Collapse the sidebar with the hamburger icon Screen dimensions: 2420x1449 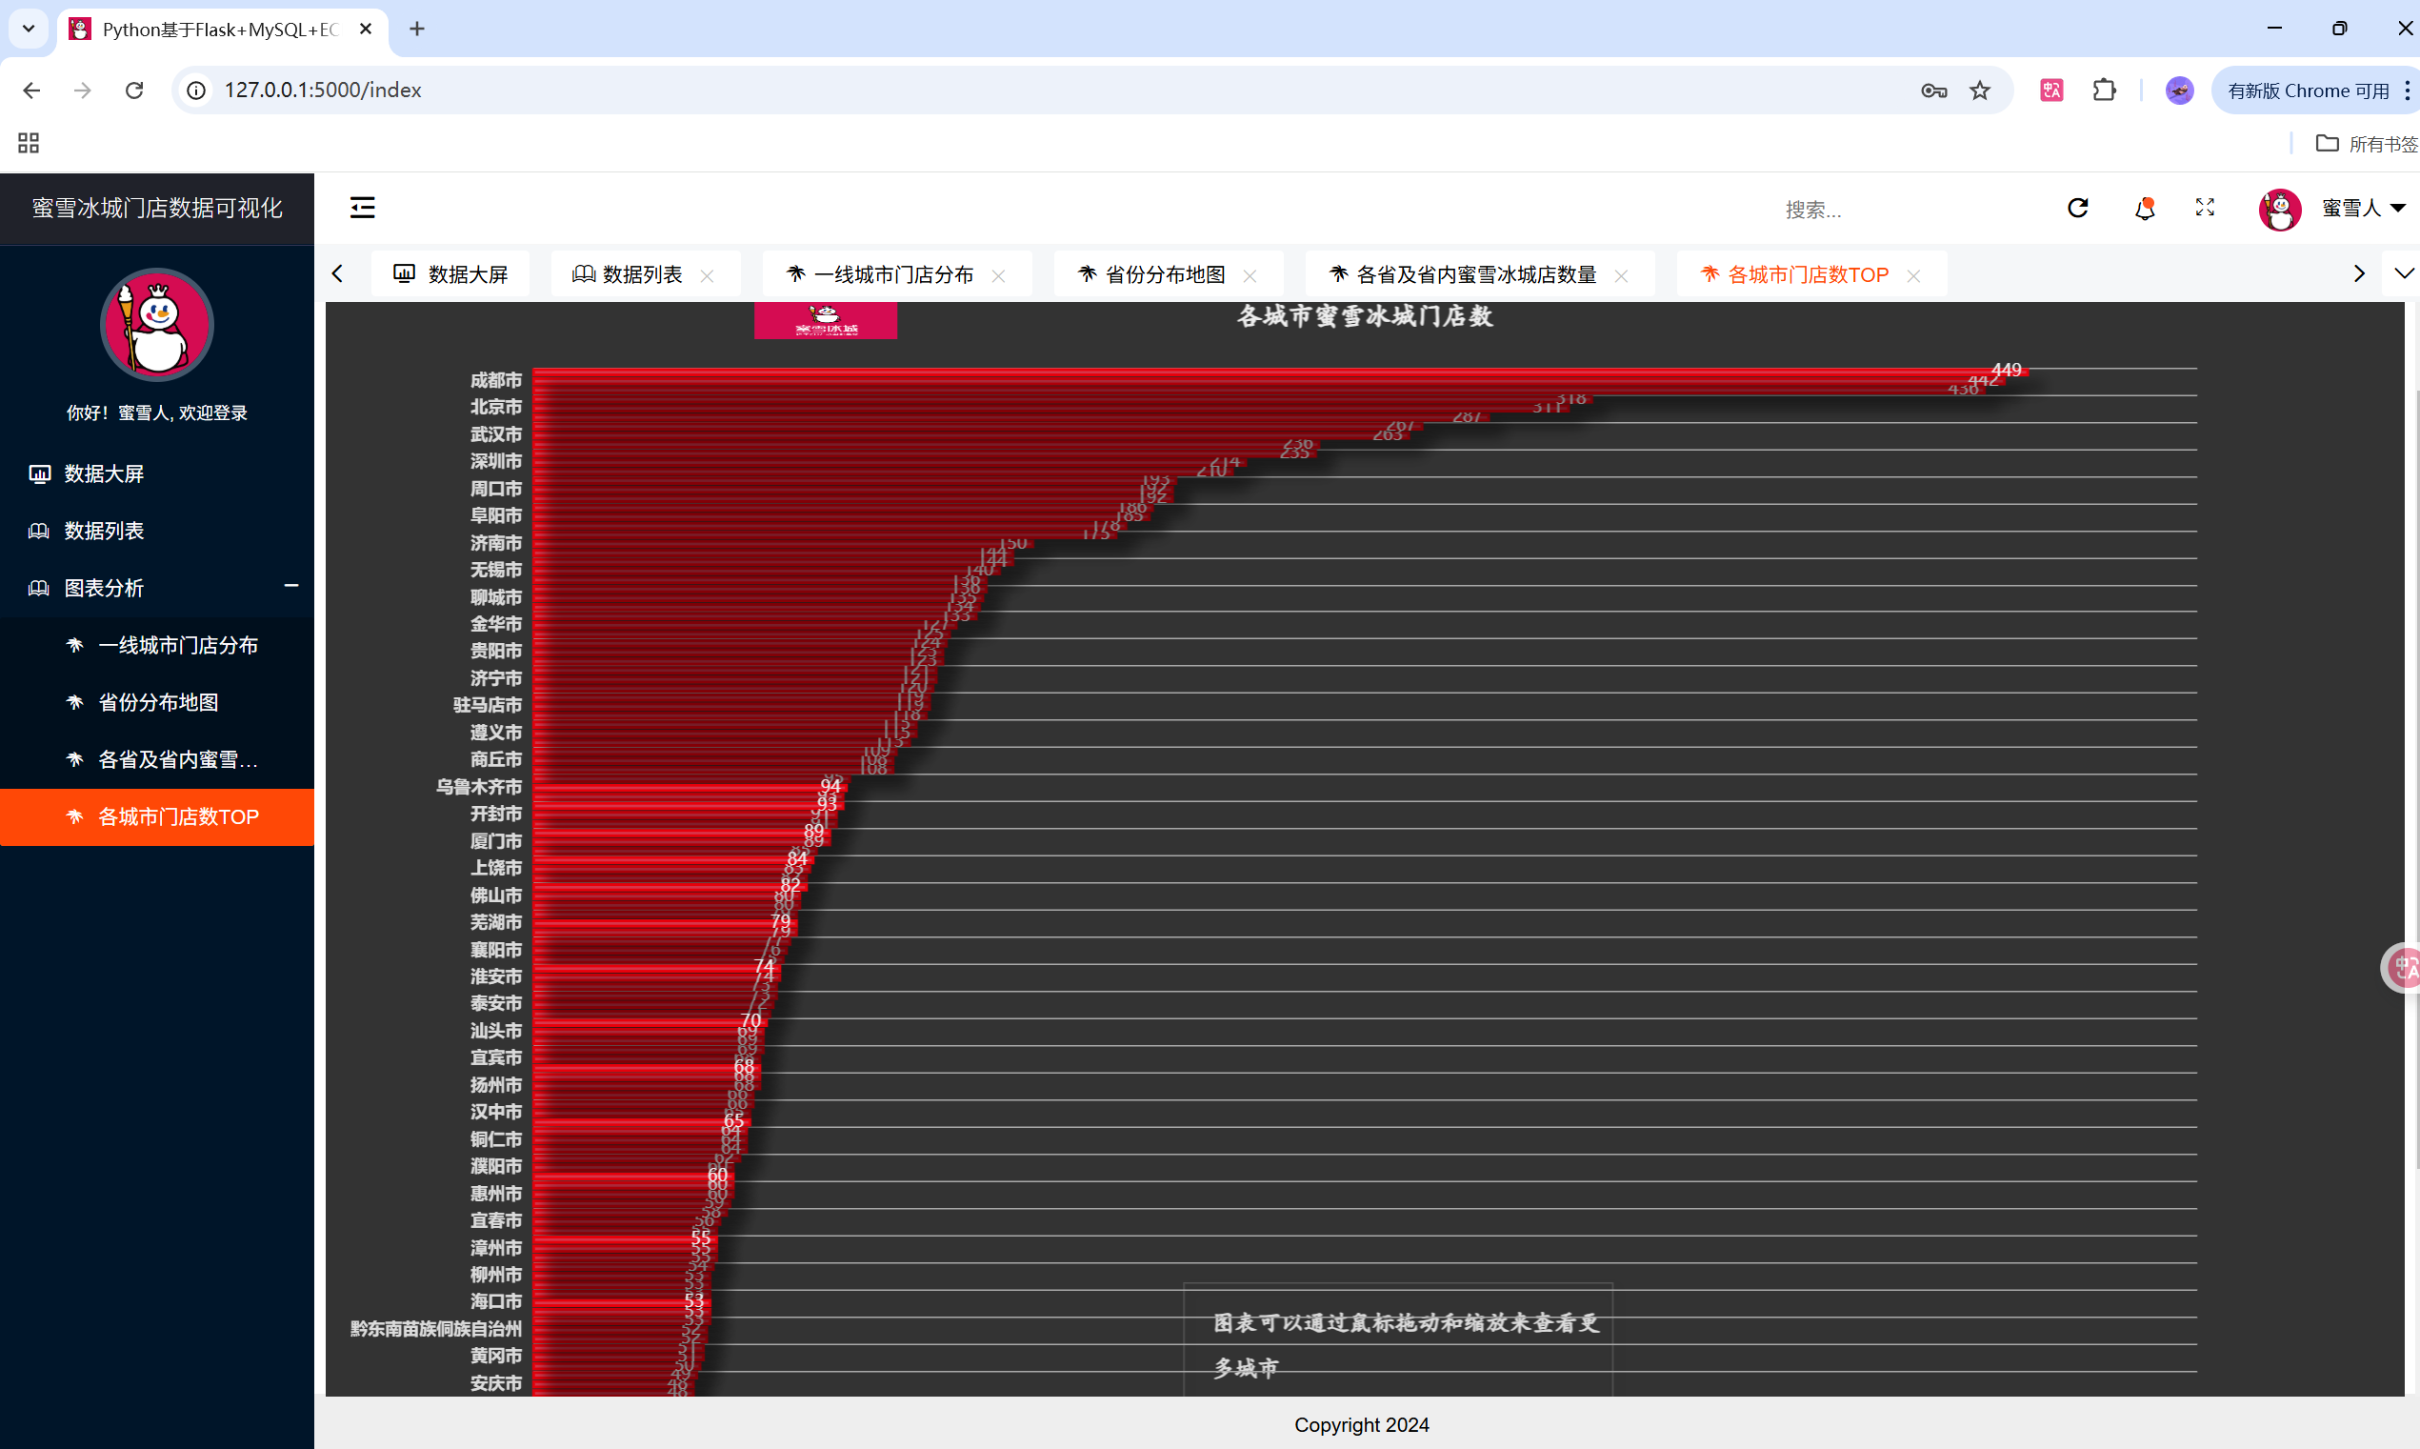click(362, 208)
